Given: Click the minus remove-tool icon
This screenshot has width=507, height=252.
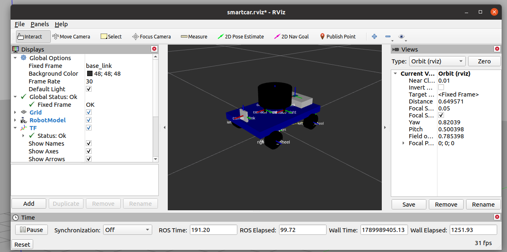Looking at the screenshot, I should click(388, 36).
